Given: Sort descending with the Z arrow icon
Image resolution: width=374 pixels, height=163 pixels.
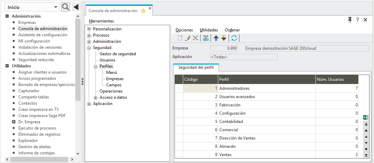Looking at the screenshot, I should pos(224,38).
